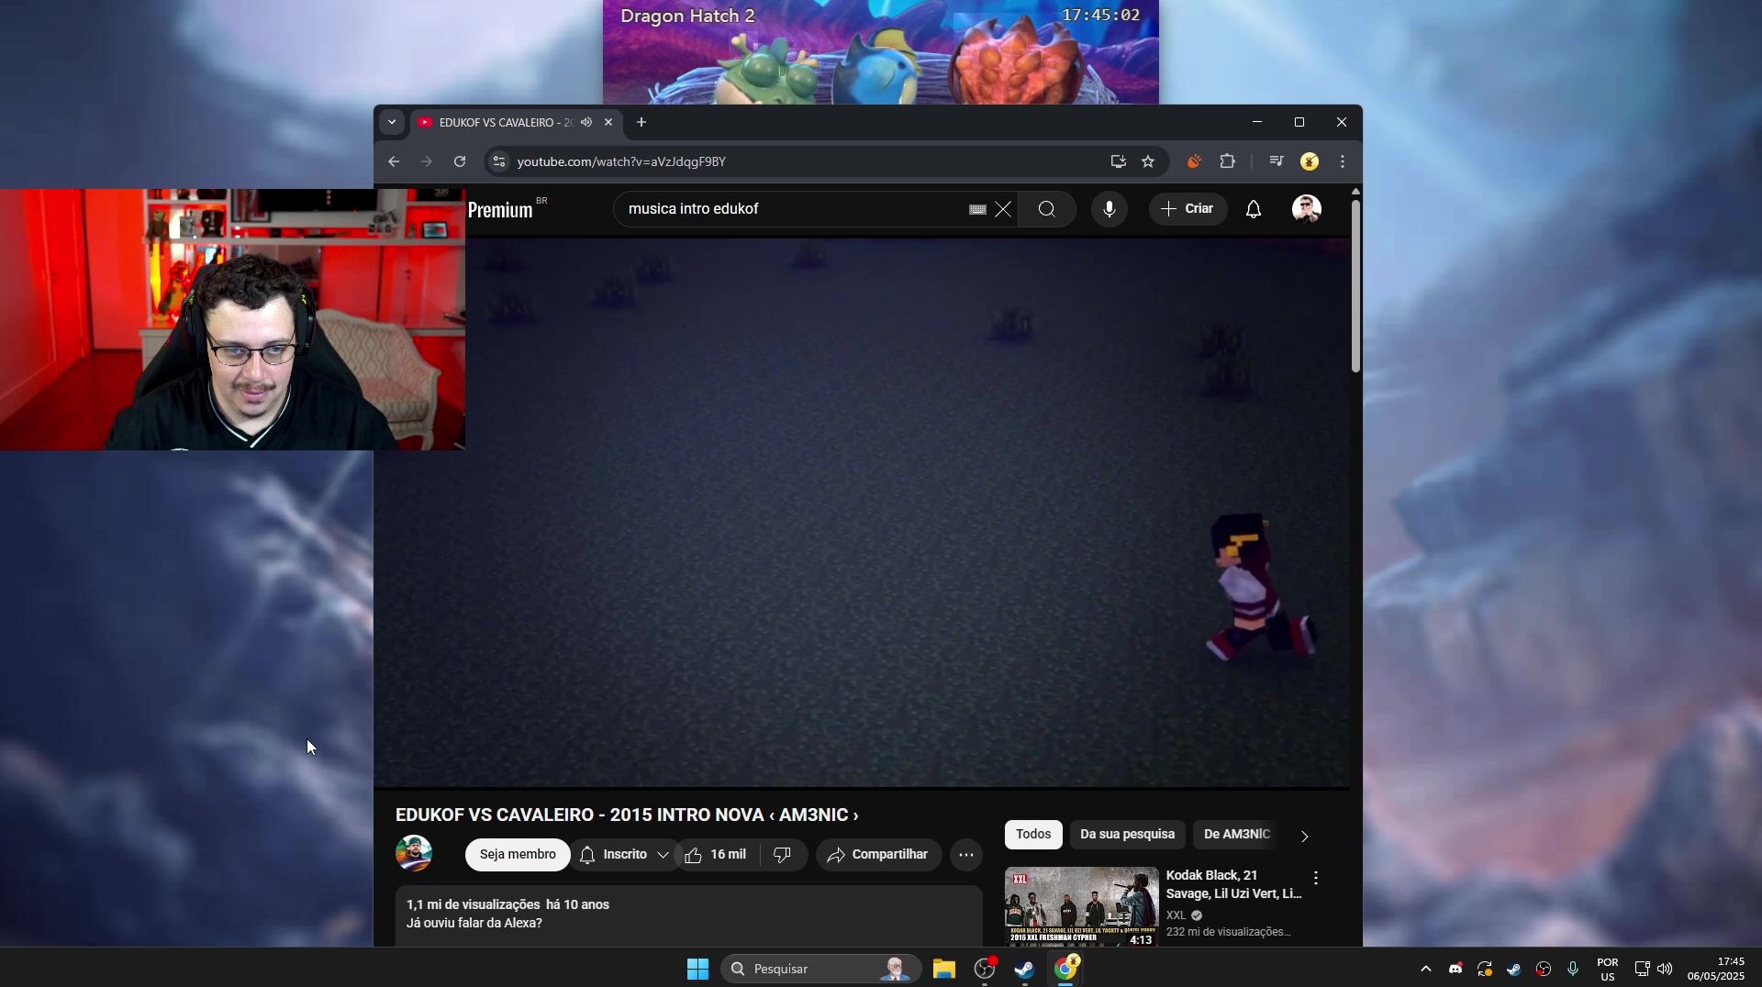
Task: Open YouTube notifications bell
Action: tap(1254, 209)
